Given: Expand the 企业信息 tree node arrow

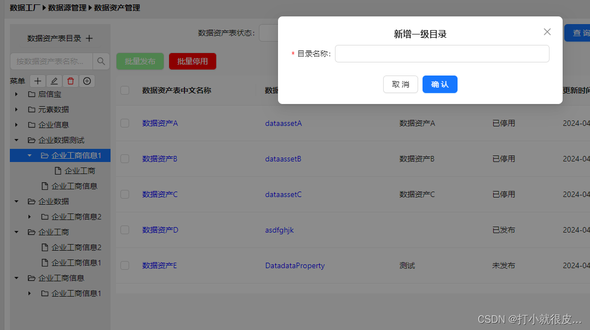Looking at the screenshot, I should click(x=16, y=125).
